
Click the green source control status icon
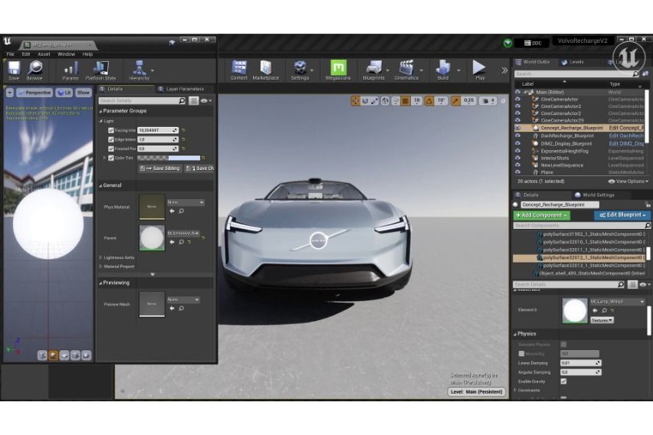[507, 43]
